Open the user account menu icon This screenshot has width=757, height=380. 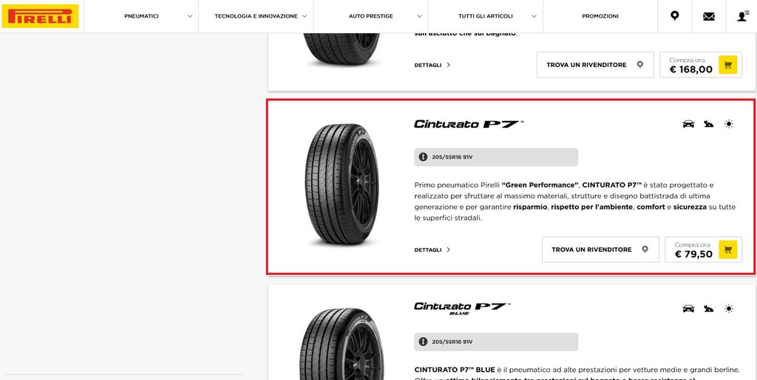coord(743,16)
